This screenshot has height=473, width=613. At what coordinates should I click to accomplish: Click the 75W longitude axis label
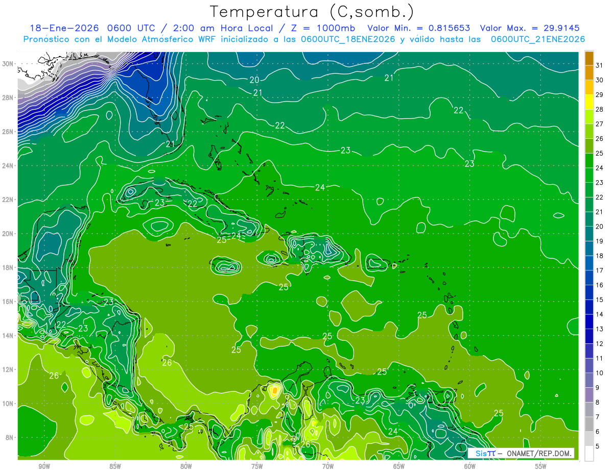[x=257, y=466]
